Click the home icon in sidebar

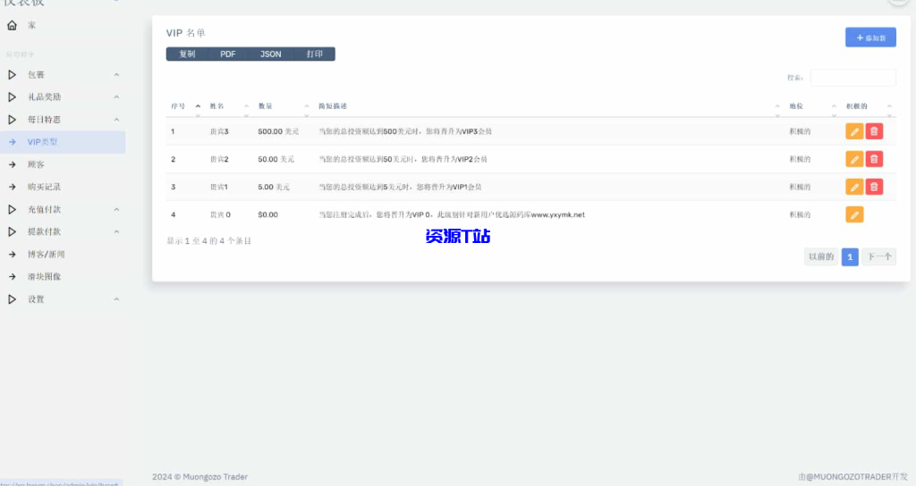[12, 25]
